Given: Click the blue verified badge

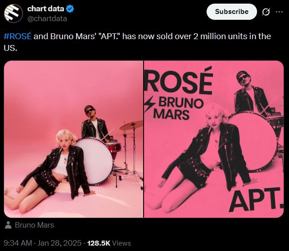Looking at the screenshot, I should pos(70,9).
